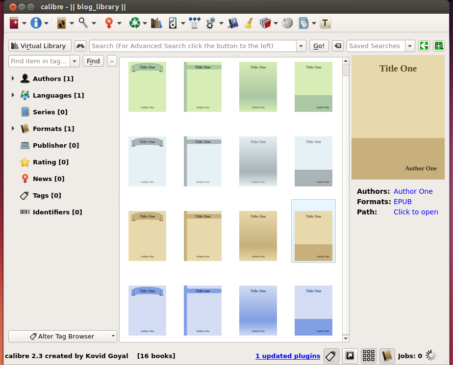Clear the search with the erase icon

(x=338, y=46)
